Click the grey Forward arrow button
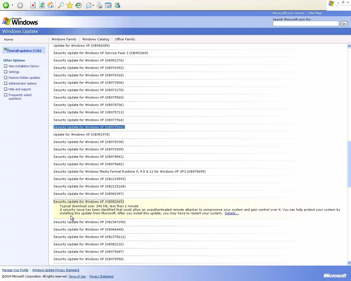 pyautogui.click(x=20, y=5)
